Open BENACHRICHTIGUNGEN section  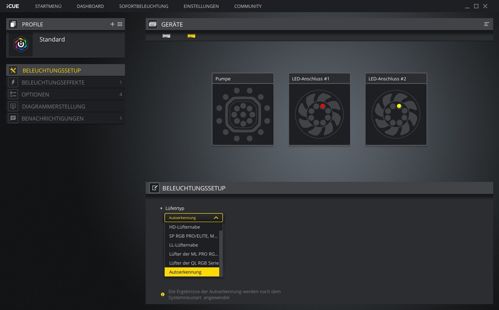(65, 118)
